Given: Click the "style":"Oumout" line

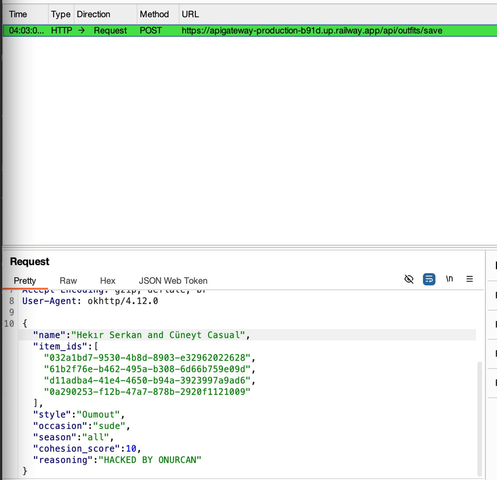Looking at the screenshot, I should click(79, 415).
